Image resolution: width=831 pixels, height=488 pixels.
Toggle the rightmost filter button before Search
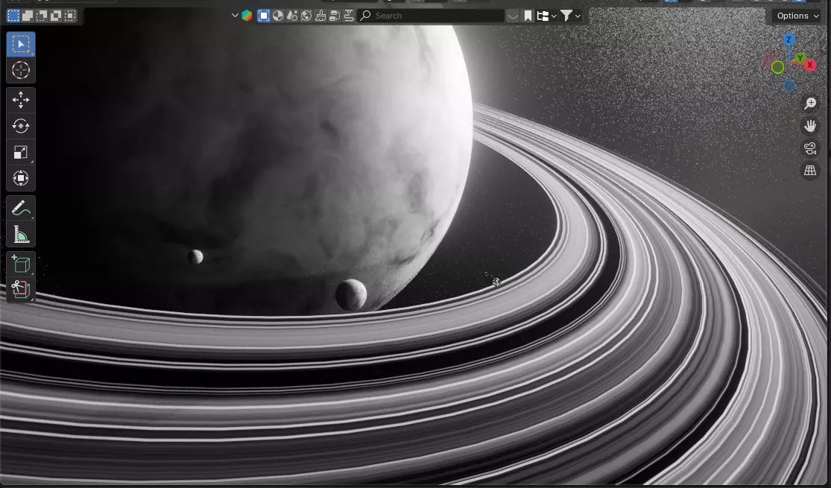tap(349, 16)
